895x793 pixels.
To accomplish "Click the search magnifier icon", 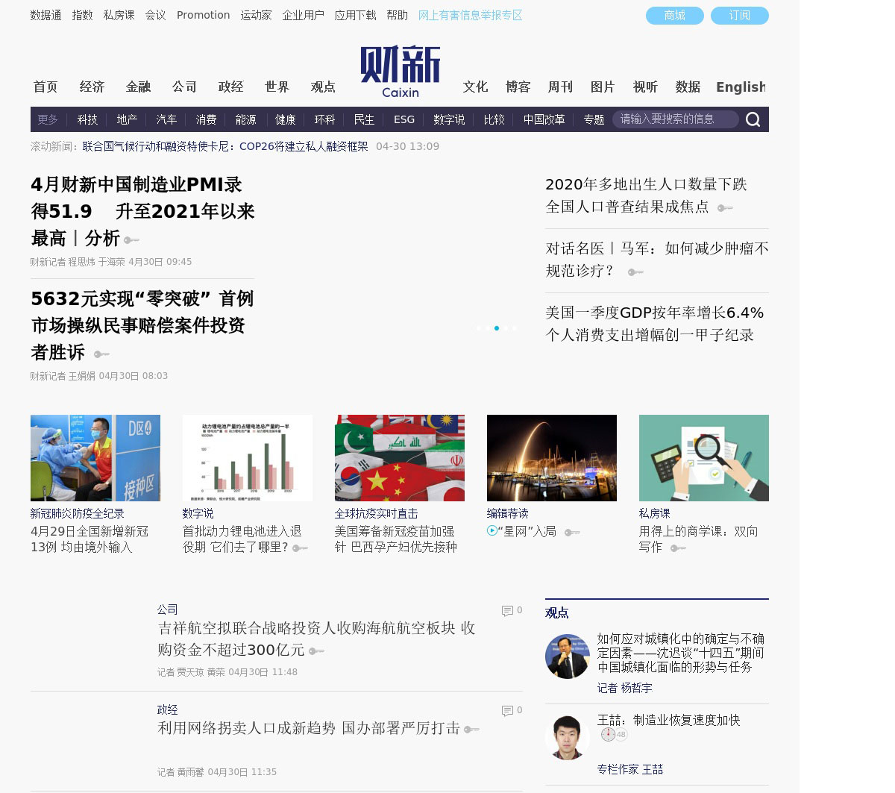I will [753, 119].
